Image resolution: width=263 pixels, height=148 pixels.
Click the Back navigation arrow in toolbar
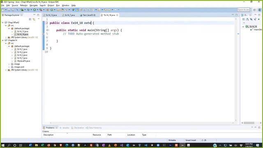pos(110,10)
